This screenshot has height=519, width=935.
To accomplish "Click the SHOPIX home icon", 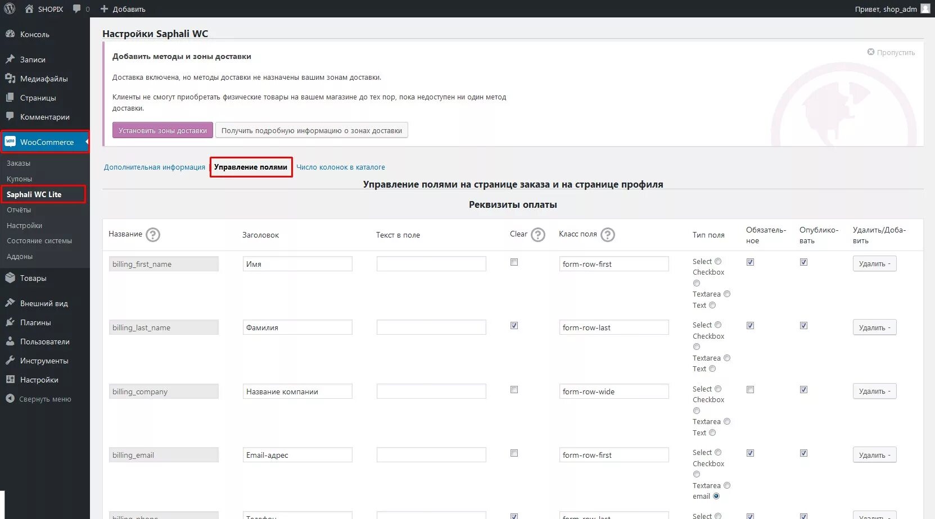I will pos(29,8).
